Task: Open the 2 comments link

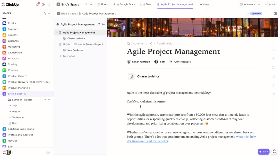Action: point(137,44)
